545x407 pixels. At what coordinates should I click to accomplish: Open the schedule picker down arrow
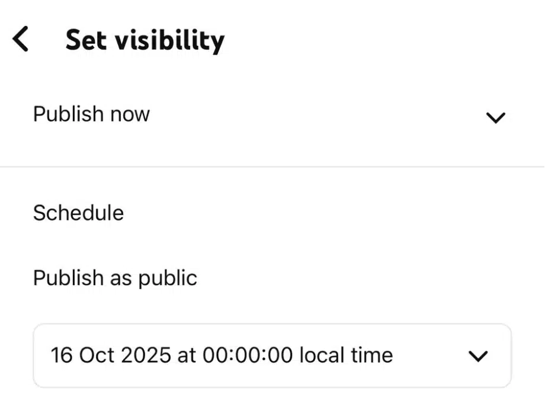click(477, 356)
